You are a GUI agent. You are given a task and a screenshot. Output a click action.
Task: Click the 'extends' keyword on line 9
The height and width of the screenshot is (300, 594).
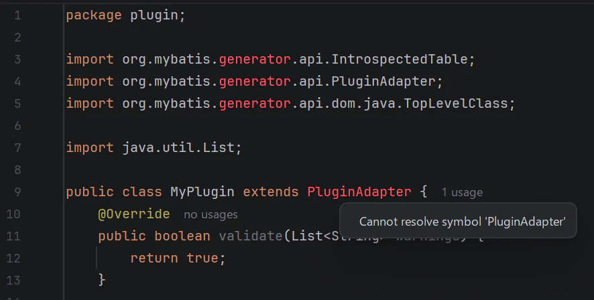coord(270,192)
